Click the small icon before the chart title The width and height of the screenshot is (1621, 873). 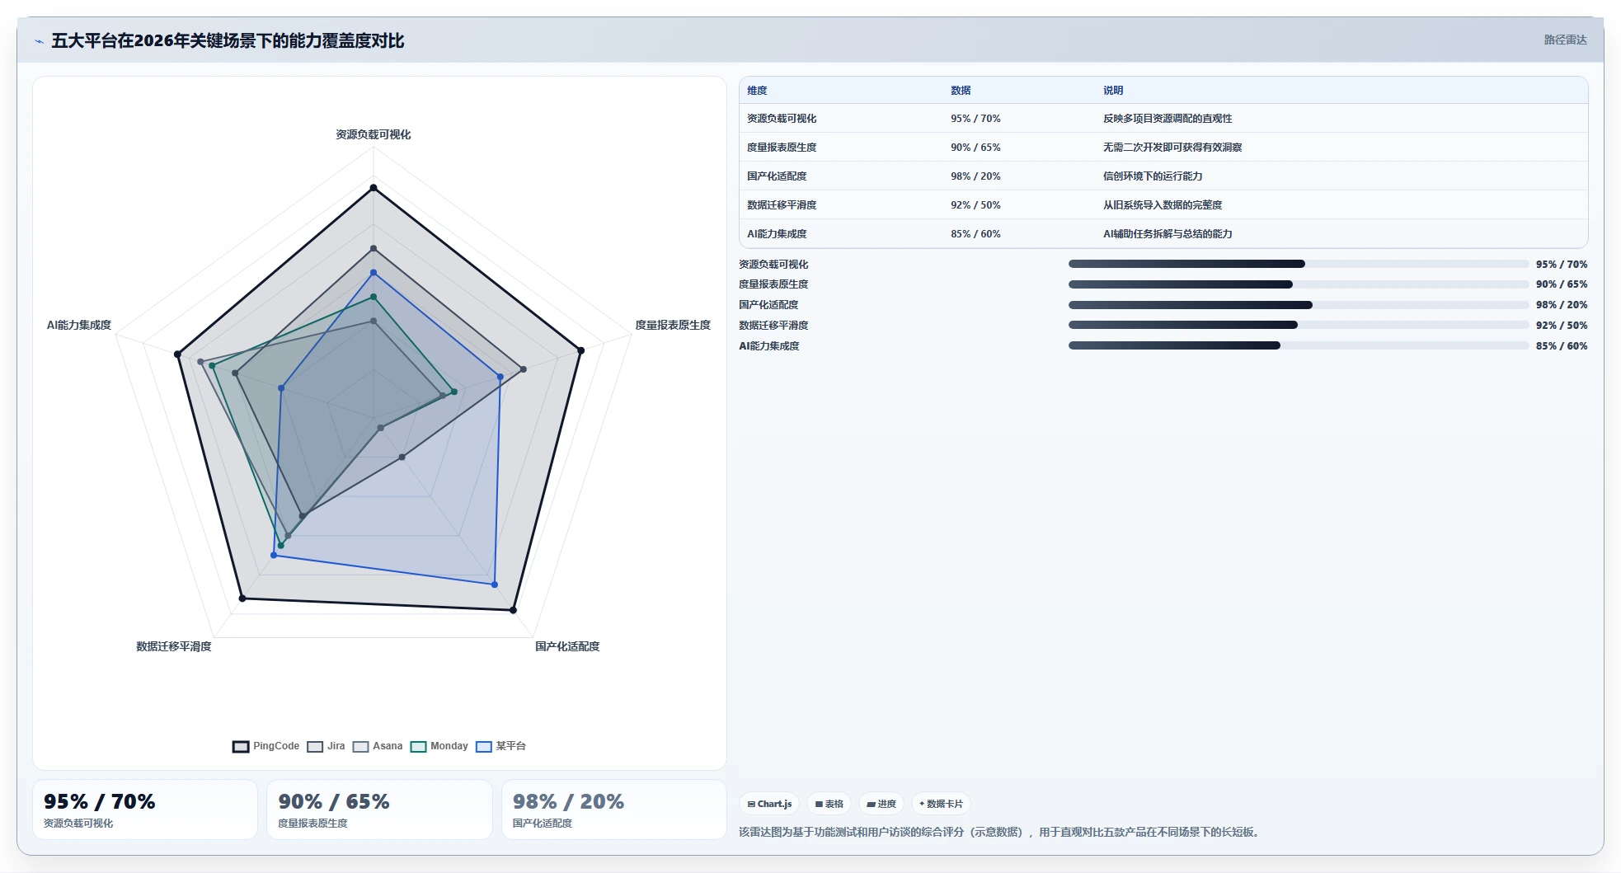point(39,41)
